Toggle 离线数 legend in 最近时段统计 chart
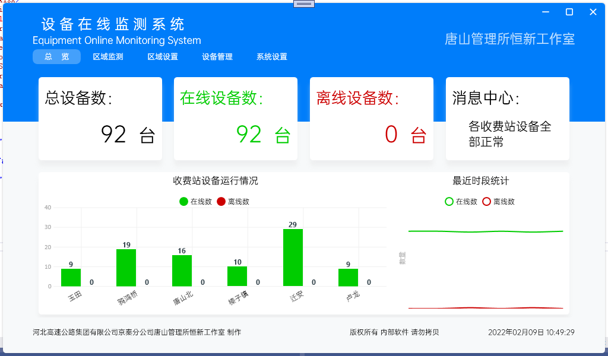Image resolution: width=608 pixels, height=356 pixels. pos(498,201)
